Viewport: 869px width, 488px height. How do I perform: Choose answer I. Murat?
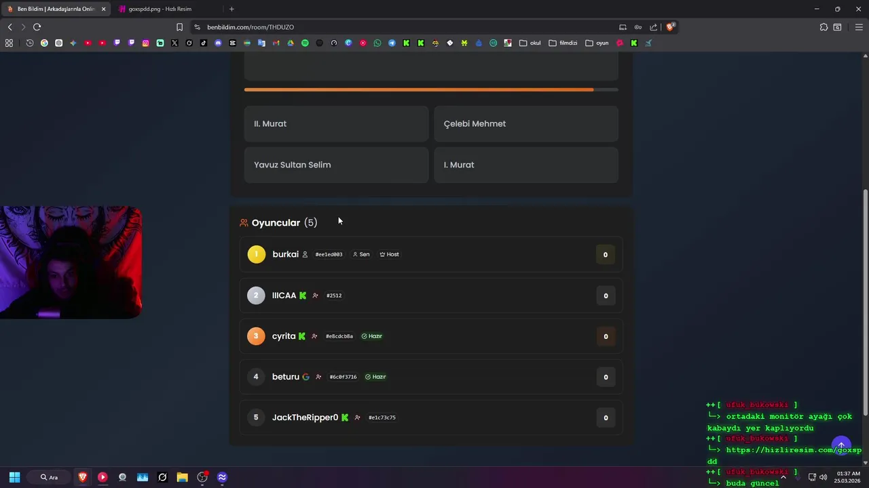526,165
